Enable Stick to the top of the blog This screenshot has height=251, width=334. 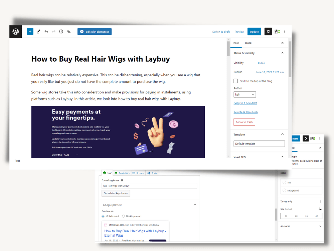[235, 81]
